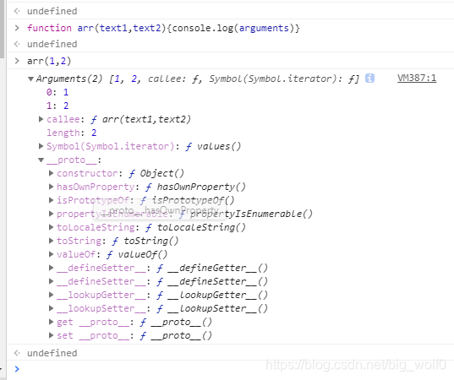Expand the __lookupGetter__ entry
Screen dimensions: 454x380
51,295
